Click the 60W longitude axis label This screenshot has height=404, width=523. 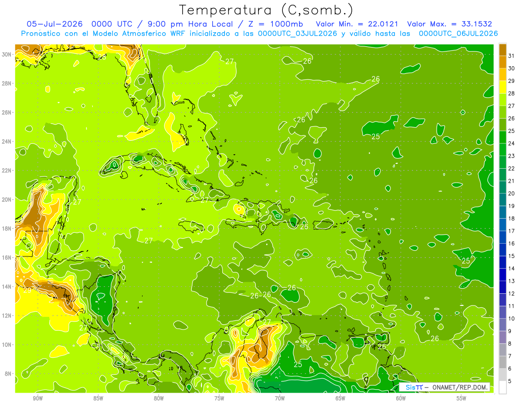coord(401,398)
